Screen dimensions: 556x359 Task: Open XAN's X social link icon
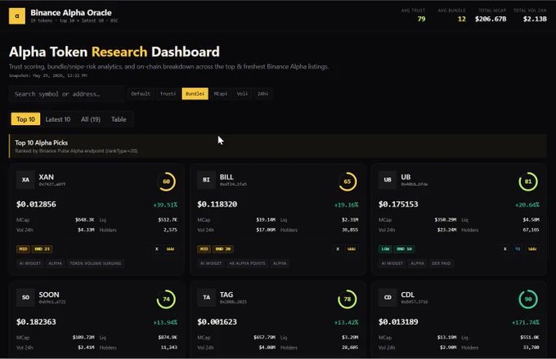tap(157, 249)
